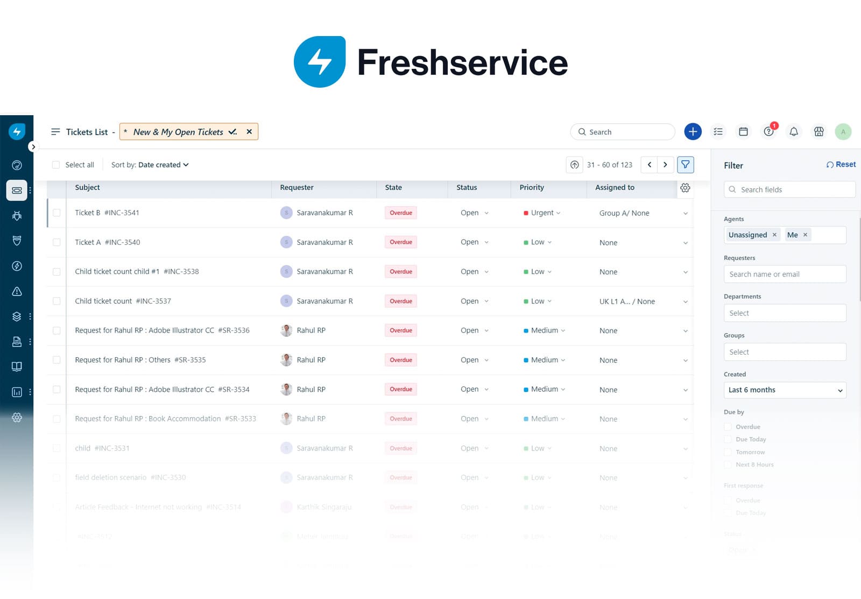Open the Tickets List views menu
The image size is (861, 599).
coord(55,132)
